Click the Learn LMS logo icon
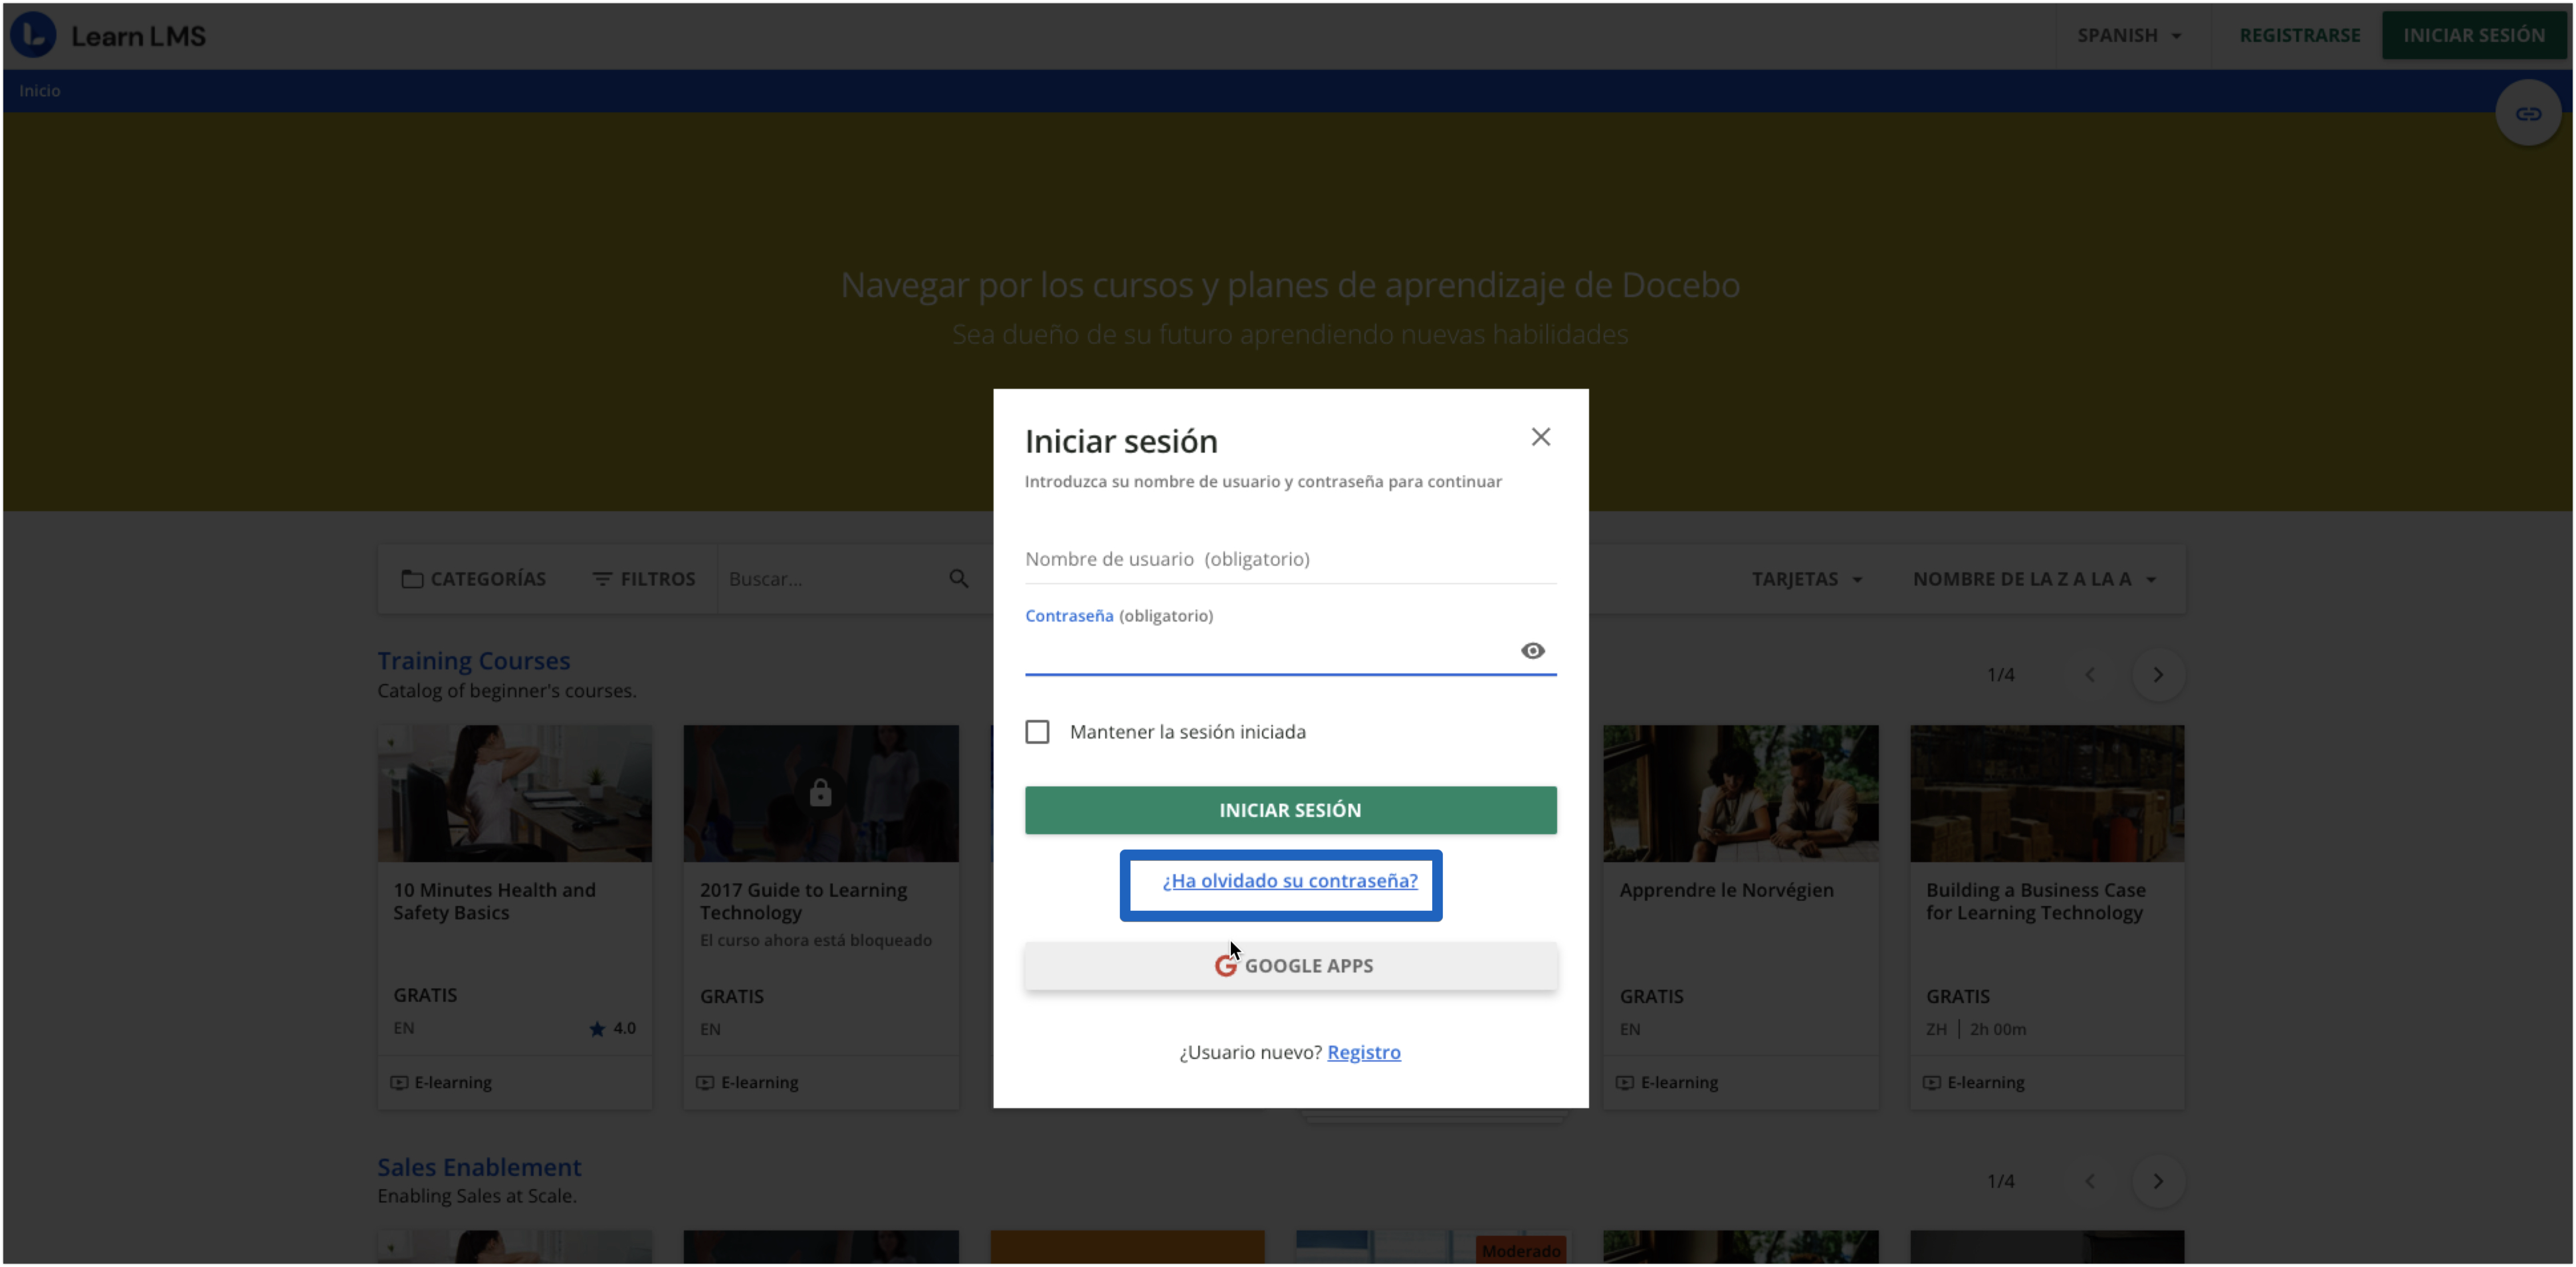Screen dimensions: 2576x1267 coord(33,35)
